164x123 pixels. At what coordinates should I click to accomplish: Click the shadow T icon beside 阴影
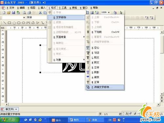(x=88, y=72)
